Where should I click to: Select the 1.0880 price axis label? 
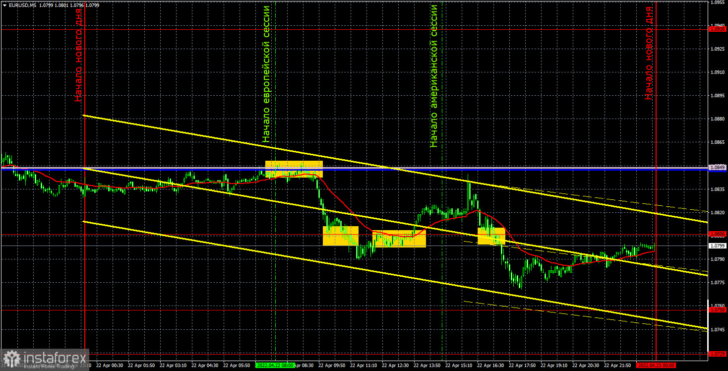(x=718, y=119)
